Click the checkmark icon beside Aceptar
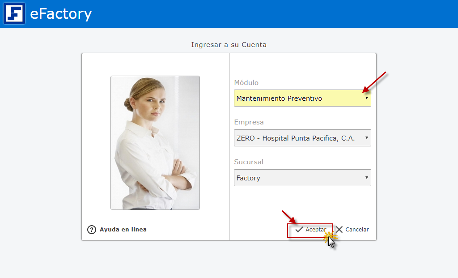 point(299,230)
